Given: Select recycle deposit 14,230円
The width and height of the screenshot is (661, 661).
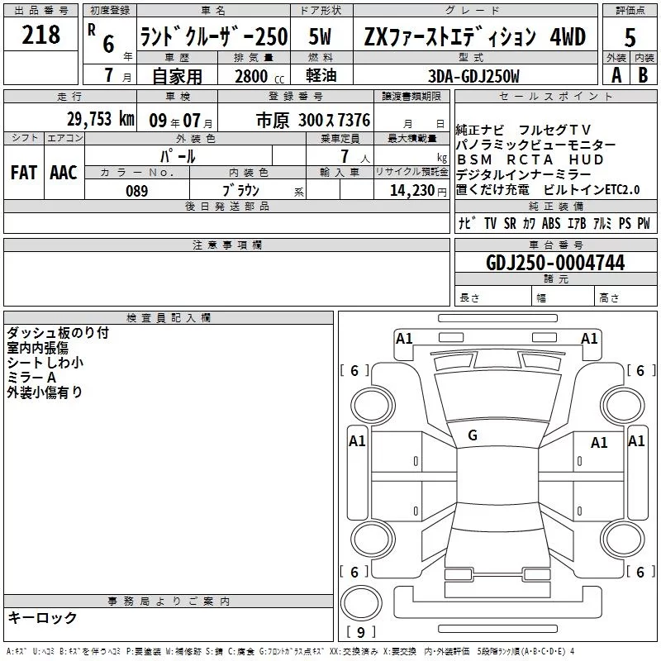Looking at the screenshot, I should [x=418, y=191].
